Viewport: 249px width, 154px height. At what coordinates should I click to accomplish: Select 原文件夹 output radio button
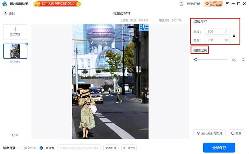pyautogui.click(x=21, y=148)
